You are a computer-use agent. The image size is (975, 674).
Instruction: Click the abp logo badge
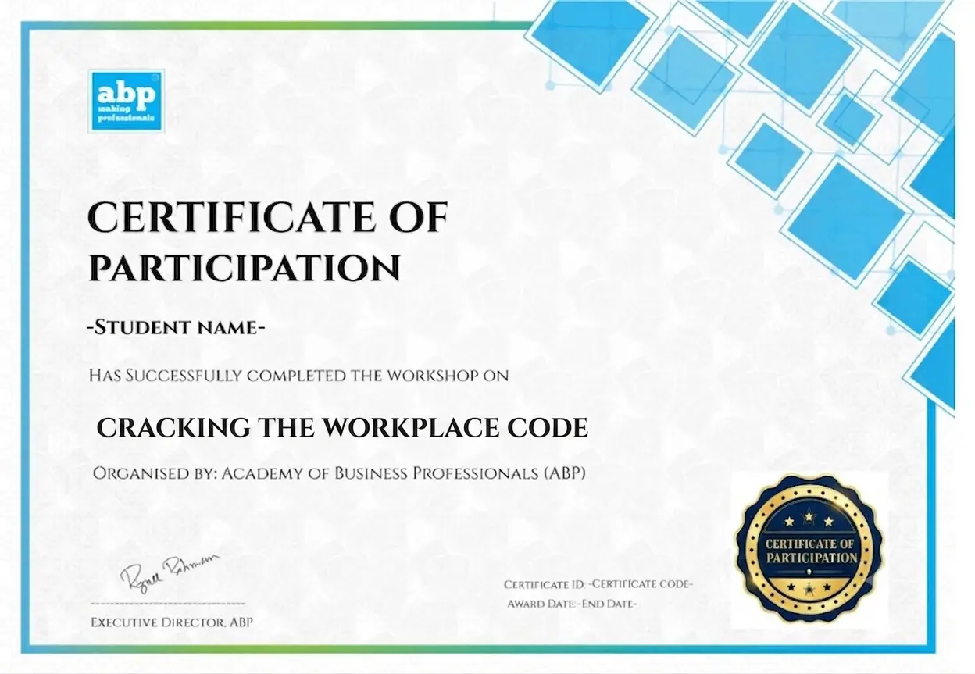tap(127, 100)
